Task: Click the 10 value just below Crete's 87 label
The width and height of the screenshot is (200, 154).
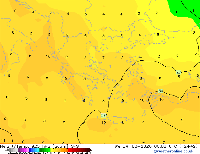Action: click(103, 123)
